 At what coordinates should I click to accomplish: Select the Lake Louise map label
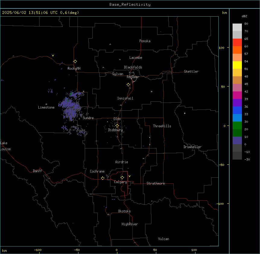pyautogui.click(x=5, y=146)
